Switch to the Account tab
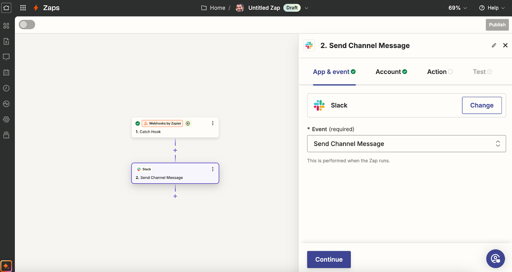This screenshot has width=512, height=272. pos(391,72)
